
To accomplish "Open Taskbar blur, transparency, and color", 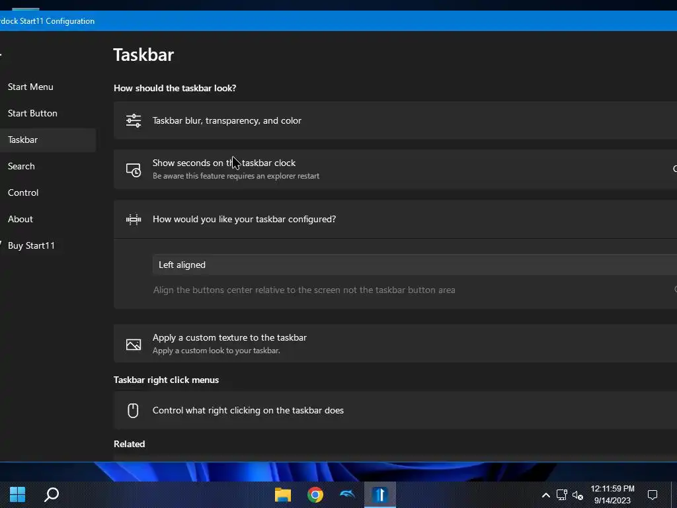I will [395, 120].
